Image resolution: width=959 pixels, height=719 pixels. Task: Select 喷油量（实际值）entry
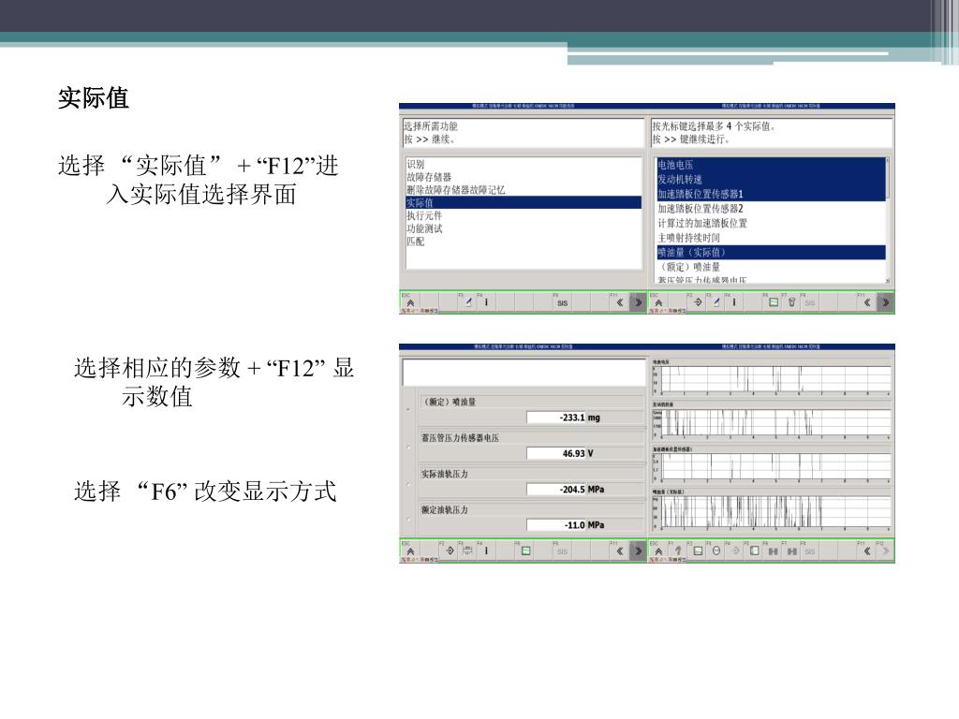(772, 252)
